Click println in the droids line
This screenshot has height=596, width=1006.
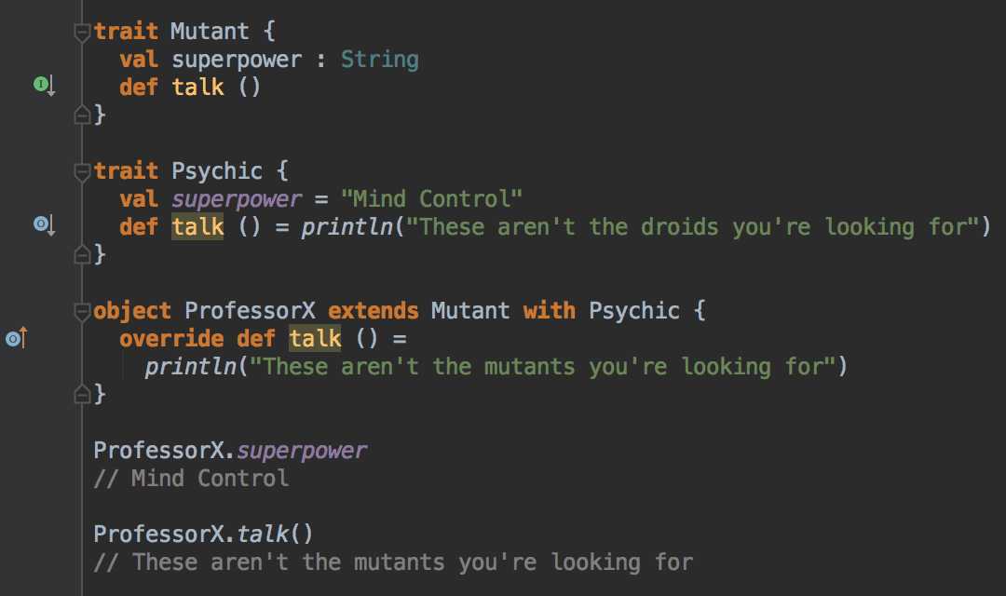pos(347,227)
